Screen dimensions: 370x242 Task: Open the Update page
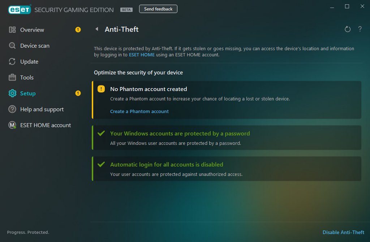point(29,61)
